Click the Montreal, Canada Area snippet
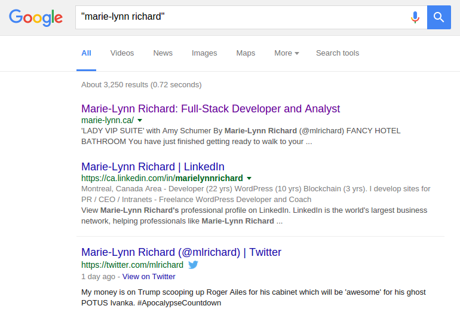The image size is (460, 318). coord(256,194)
